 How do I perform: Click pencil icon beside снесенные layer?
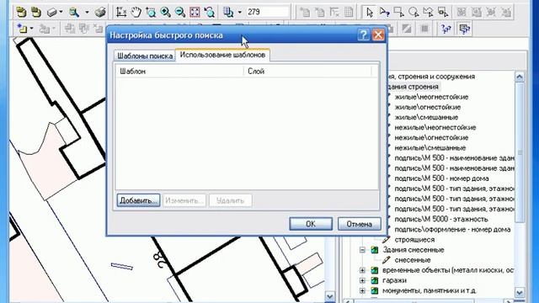(387, 260)
